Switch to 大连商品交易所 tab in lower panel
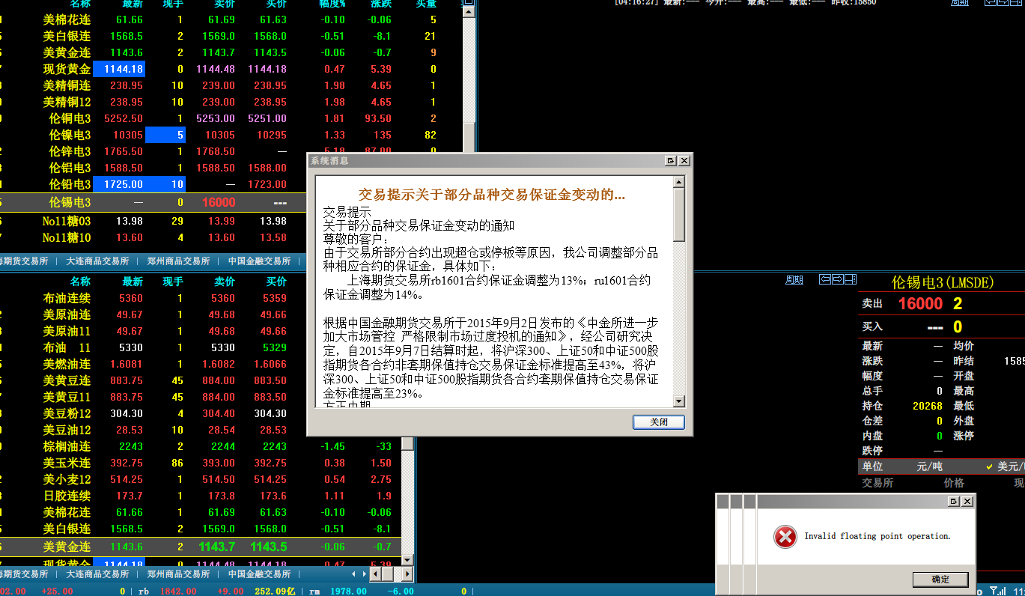1025x596 pixels. 97,574
